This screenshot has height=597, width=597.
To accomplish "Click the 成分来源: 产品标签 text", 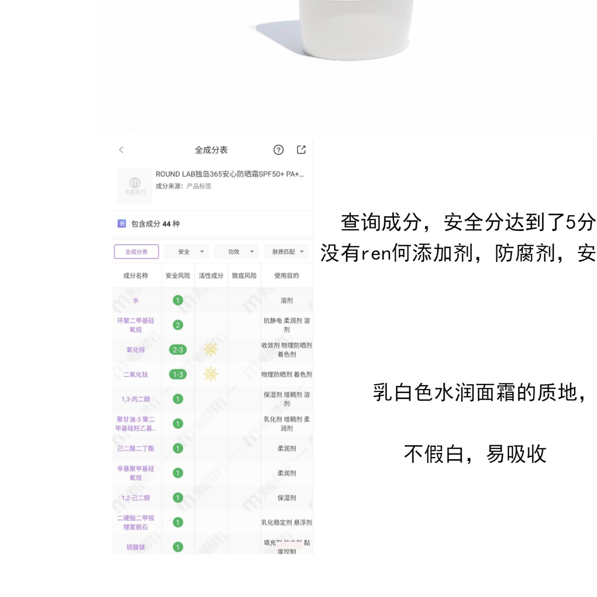I will click(183, 186).
